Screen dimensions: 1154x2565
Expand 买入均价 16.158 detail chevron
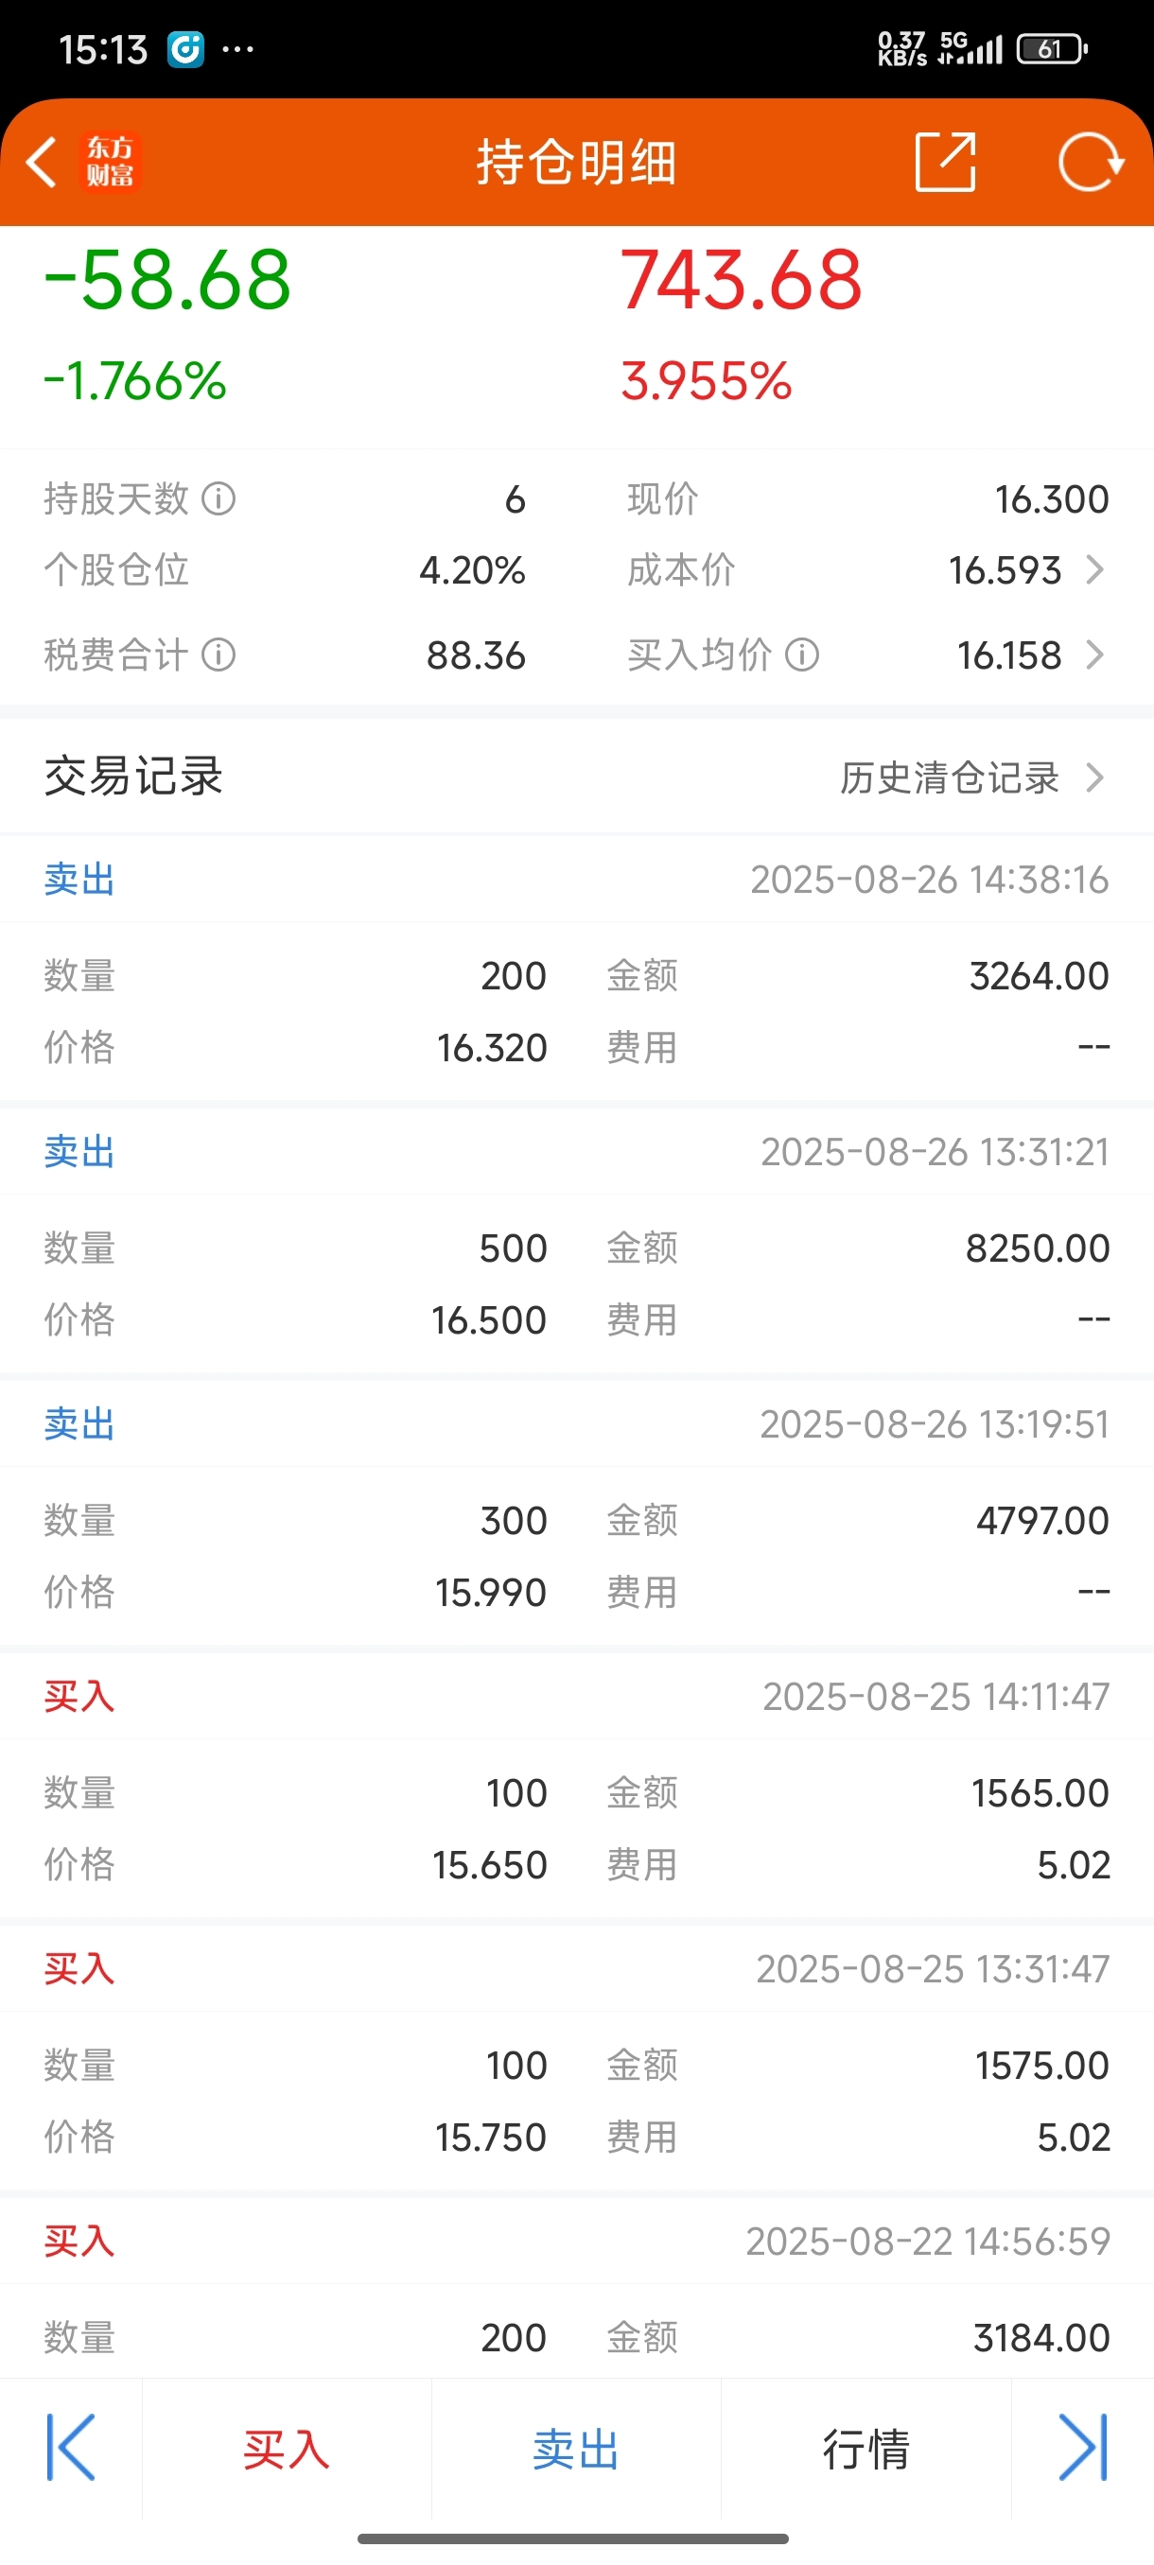point(1095,654)
